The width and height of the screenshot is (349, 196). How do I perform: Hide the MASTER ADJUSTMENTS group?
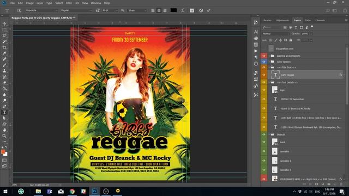coord(264,56)
